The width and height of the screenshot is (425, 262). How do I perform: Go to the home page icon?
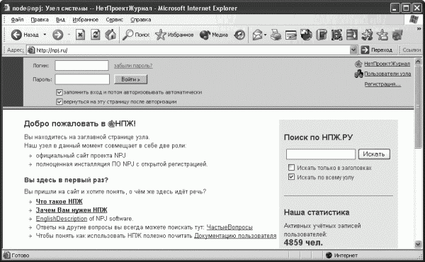110,35
